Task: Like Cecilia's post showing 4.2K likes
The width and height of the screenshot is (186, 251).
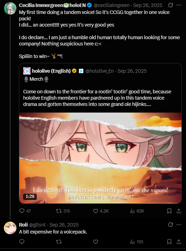Action: tap(95, 211)
